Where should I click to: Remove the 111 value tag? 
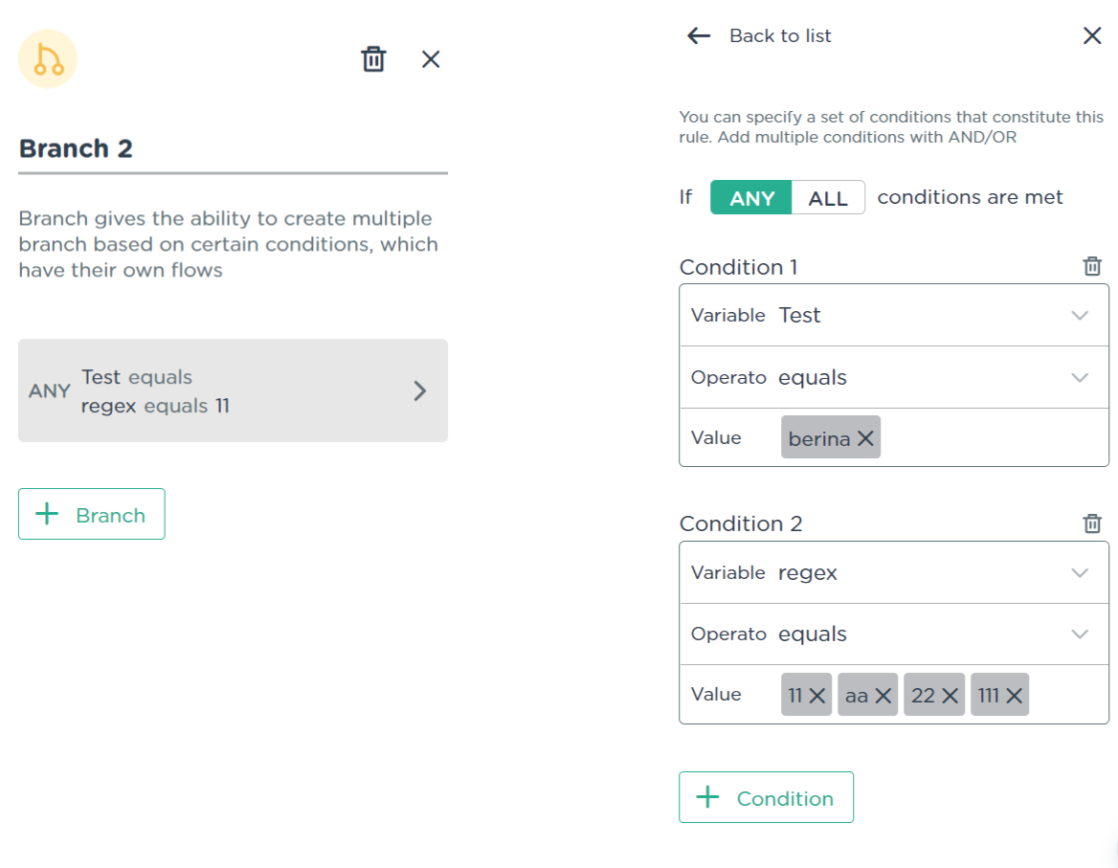pos(1014,696)
